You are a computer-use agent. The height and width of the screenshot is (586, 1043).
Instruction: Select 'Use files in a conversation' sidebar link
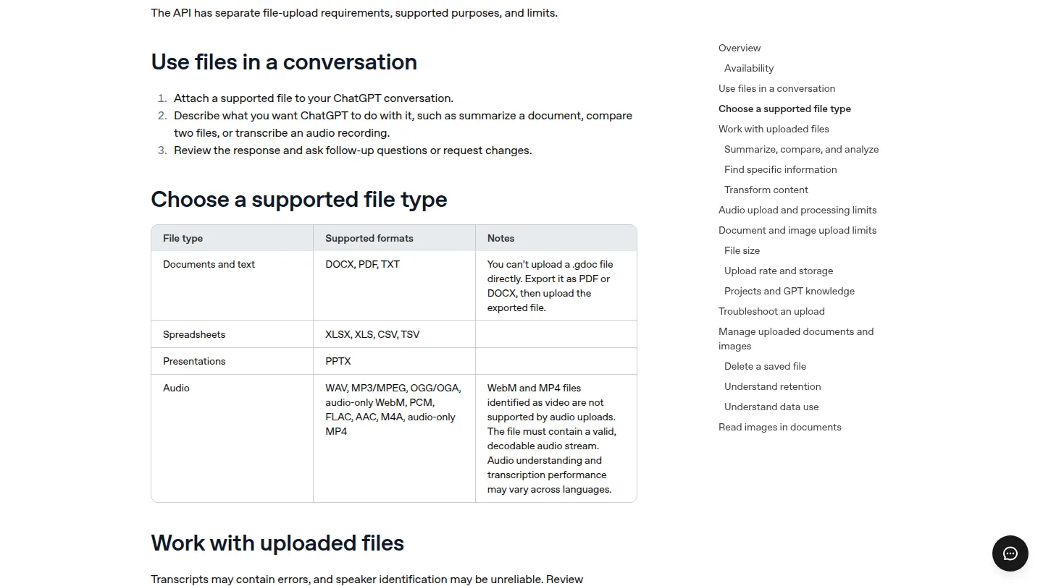click(776, 88)
